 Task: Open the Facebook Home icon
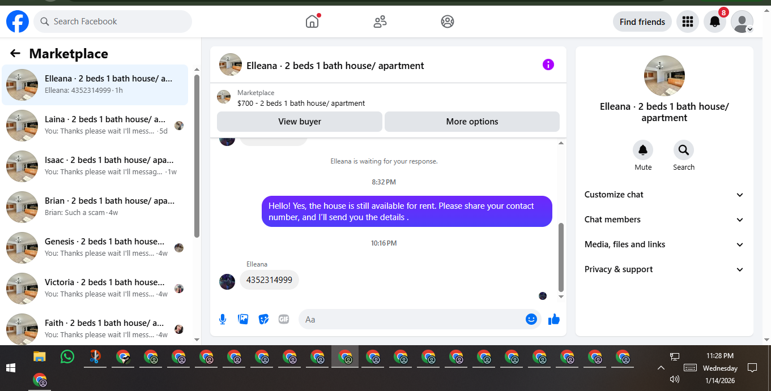click(x=312, y=22)
